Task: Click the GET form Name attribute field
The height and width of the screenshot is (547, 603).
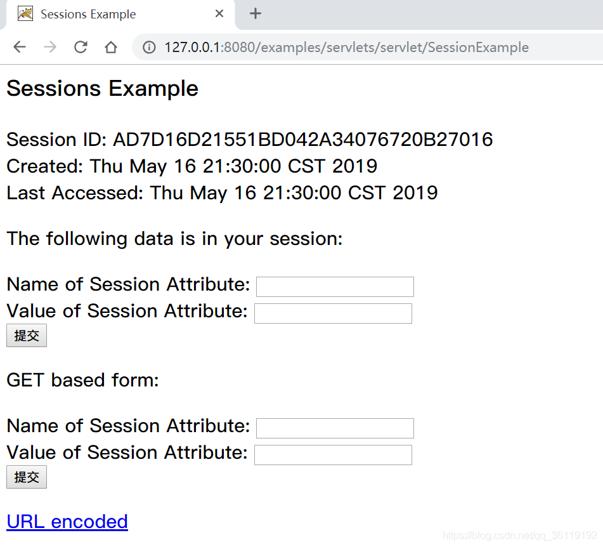Action: 334,428
